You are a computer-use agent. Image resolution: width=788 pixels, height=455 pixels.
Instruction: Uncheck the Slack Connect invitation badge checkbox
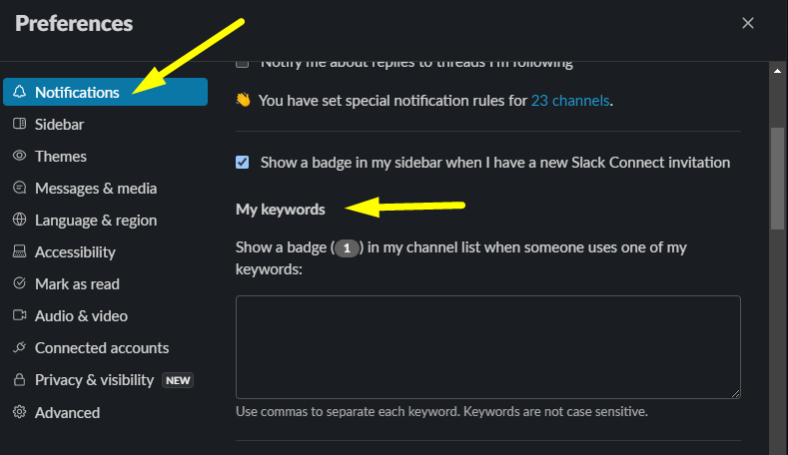(x=243, y=162)
